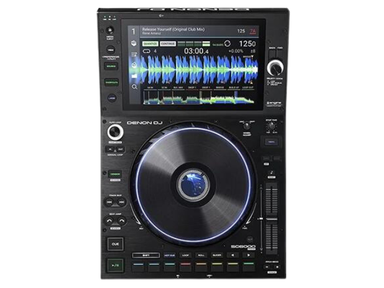
Task: Toggle Quantize on the touchscreen
Action: (150, 44)
